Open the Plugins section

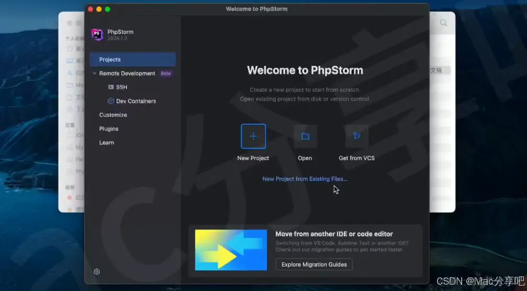109,129
